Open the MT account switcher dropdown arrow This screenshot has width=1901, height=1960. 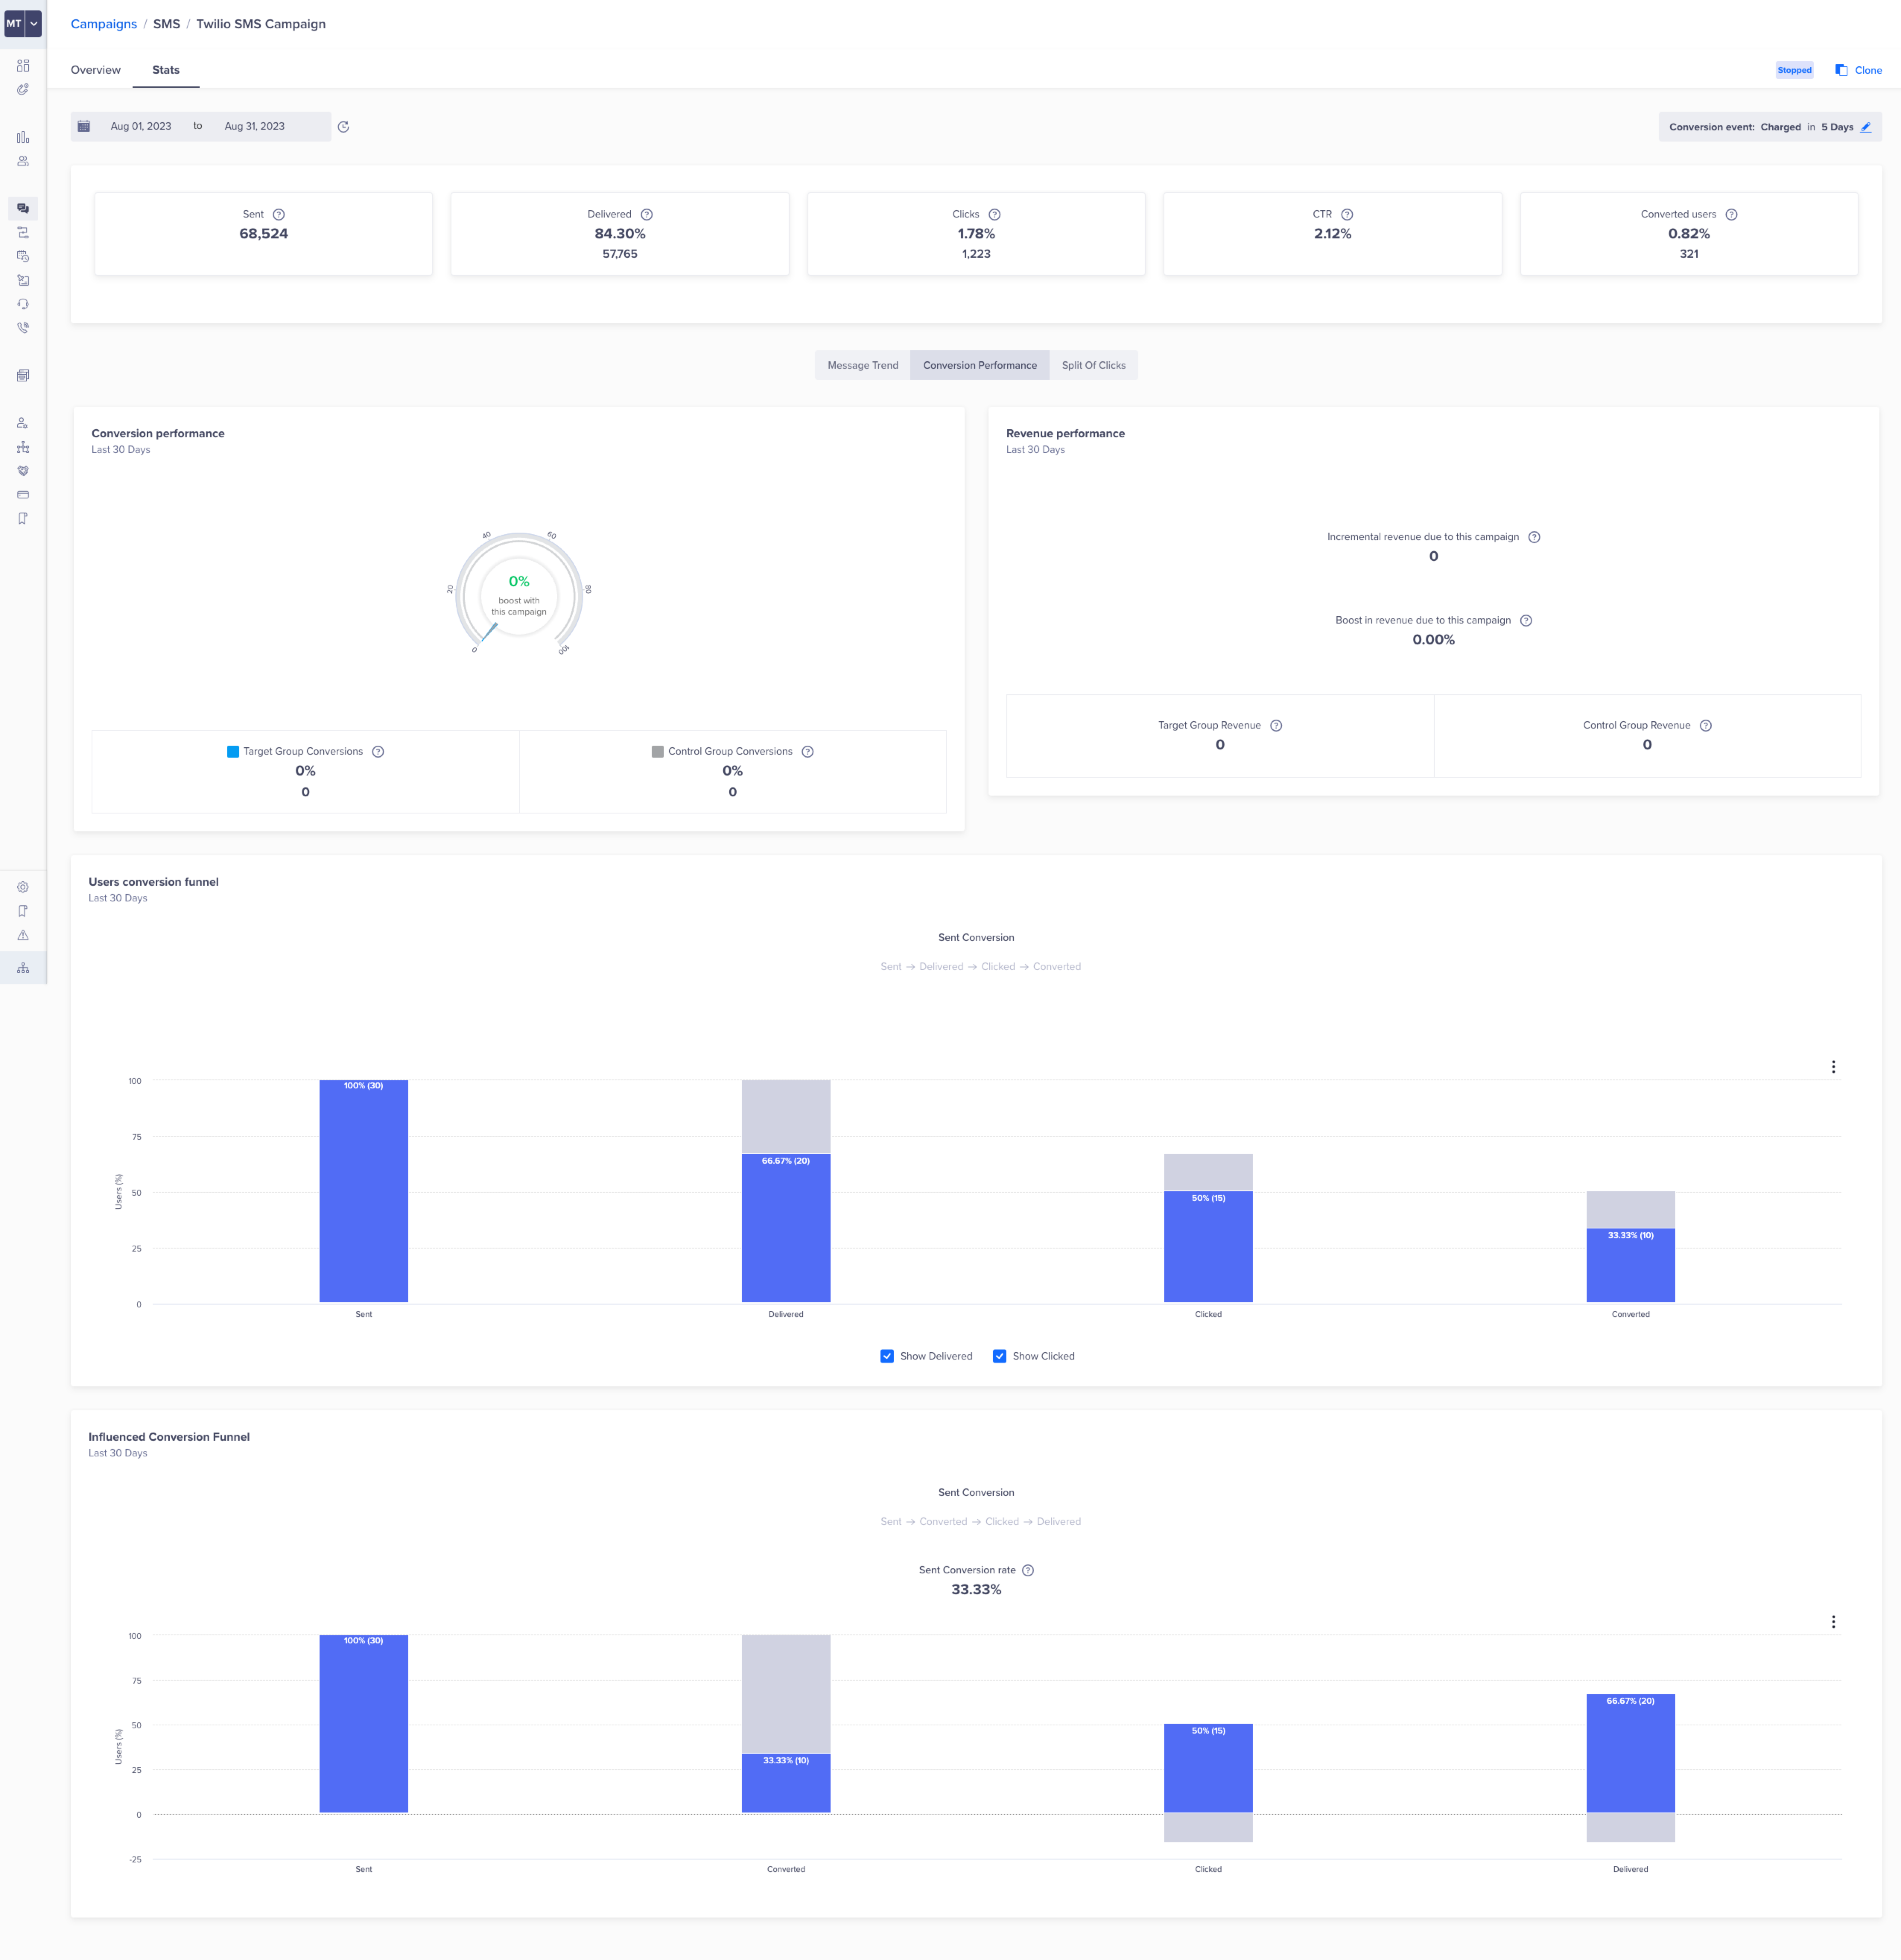[34, 23]
